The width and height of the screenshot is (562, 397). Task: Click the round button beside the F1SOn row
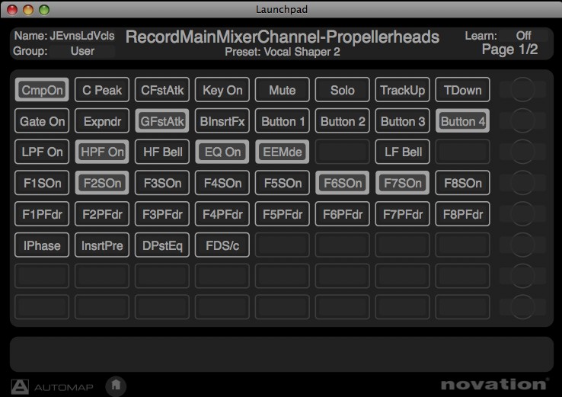point(522,183)
